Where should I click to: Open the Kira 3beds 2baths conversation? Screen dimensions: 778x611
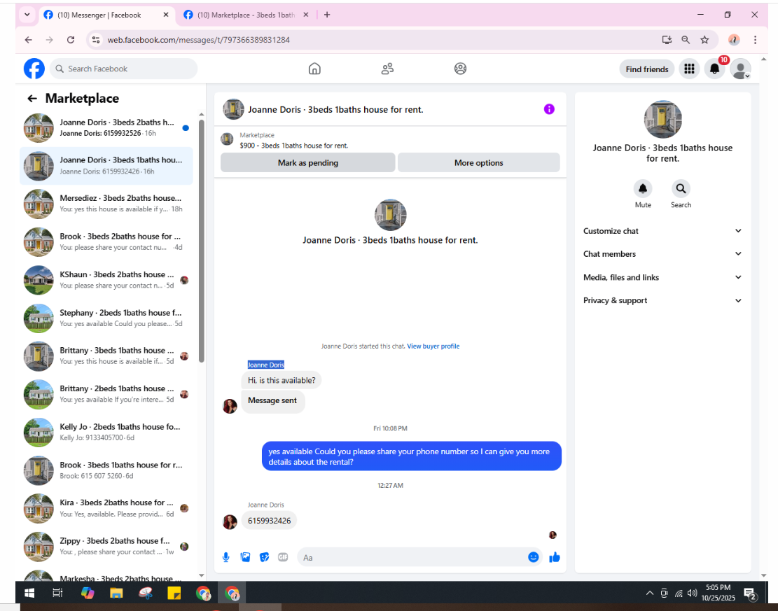click(106, 508)
